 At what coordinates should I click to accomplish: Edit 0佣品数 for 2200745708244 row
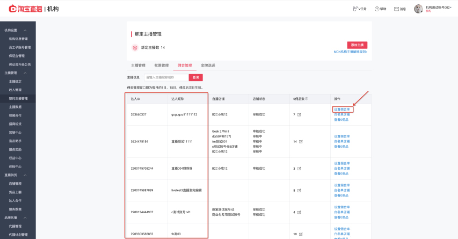pyautogui.click(x=299, y=169)
